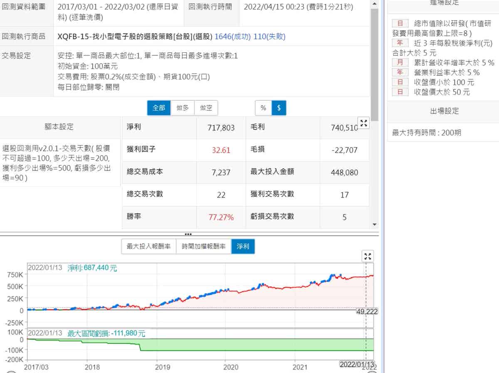Click the 日 badge beside 收盤價小於100元
The height and width of the screenshot is (373, 499).
(400, 82)
